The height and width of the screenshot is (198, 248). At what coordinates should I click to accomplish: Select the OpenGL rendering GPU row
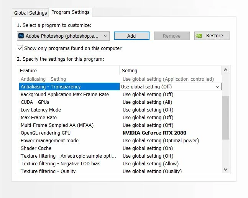tap(120, 133)
